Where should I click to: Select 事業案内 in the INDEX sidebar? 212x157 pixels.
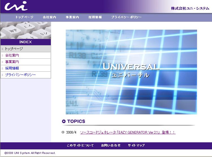click(26, 62)
